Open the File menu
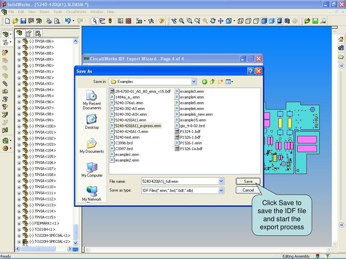 (11, 12)
